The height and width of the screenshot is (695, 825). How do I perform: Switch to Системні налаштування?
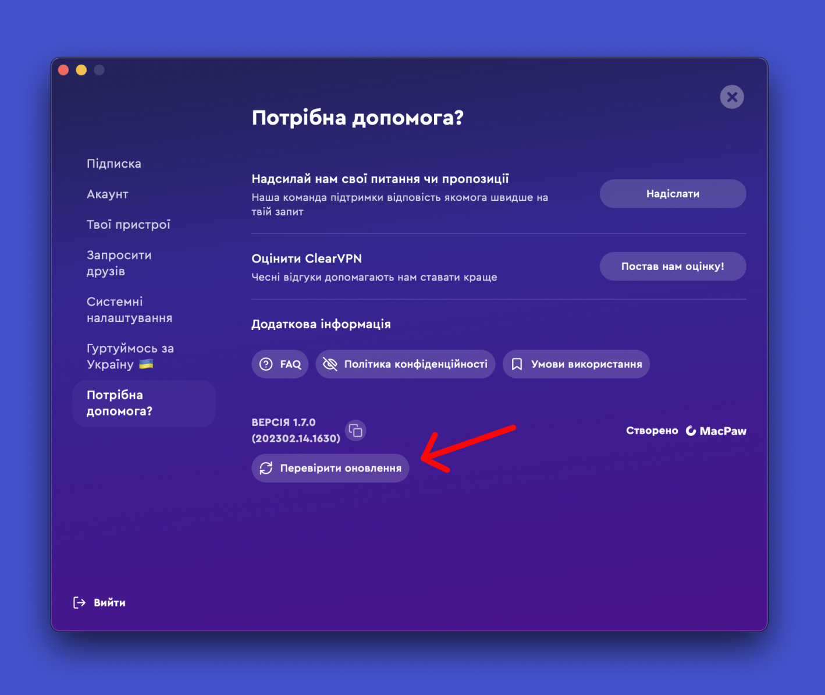click(129, 310)
